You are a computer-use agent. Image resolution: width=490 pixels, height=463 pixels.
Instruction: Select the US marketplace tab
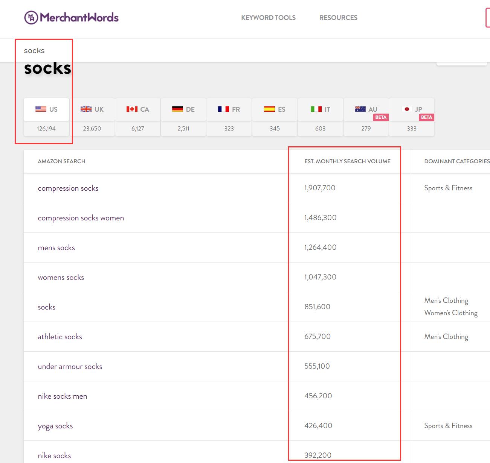pos(46,109)
